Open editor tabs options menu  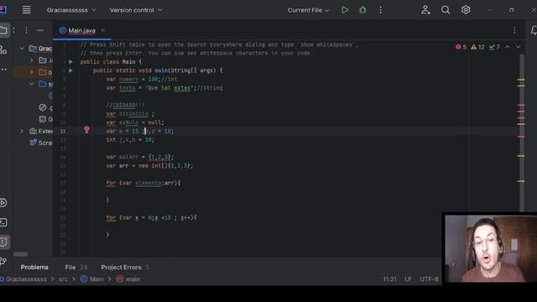(x=514, y=30)
